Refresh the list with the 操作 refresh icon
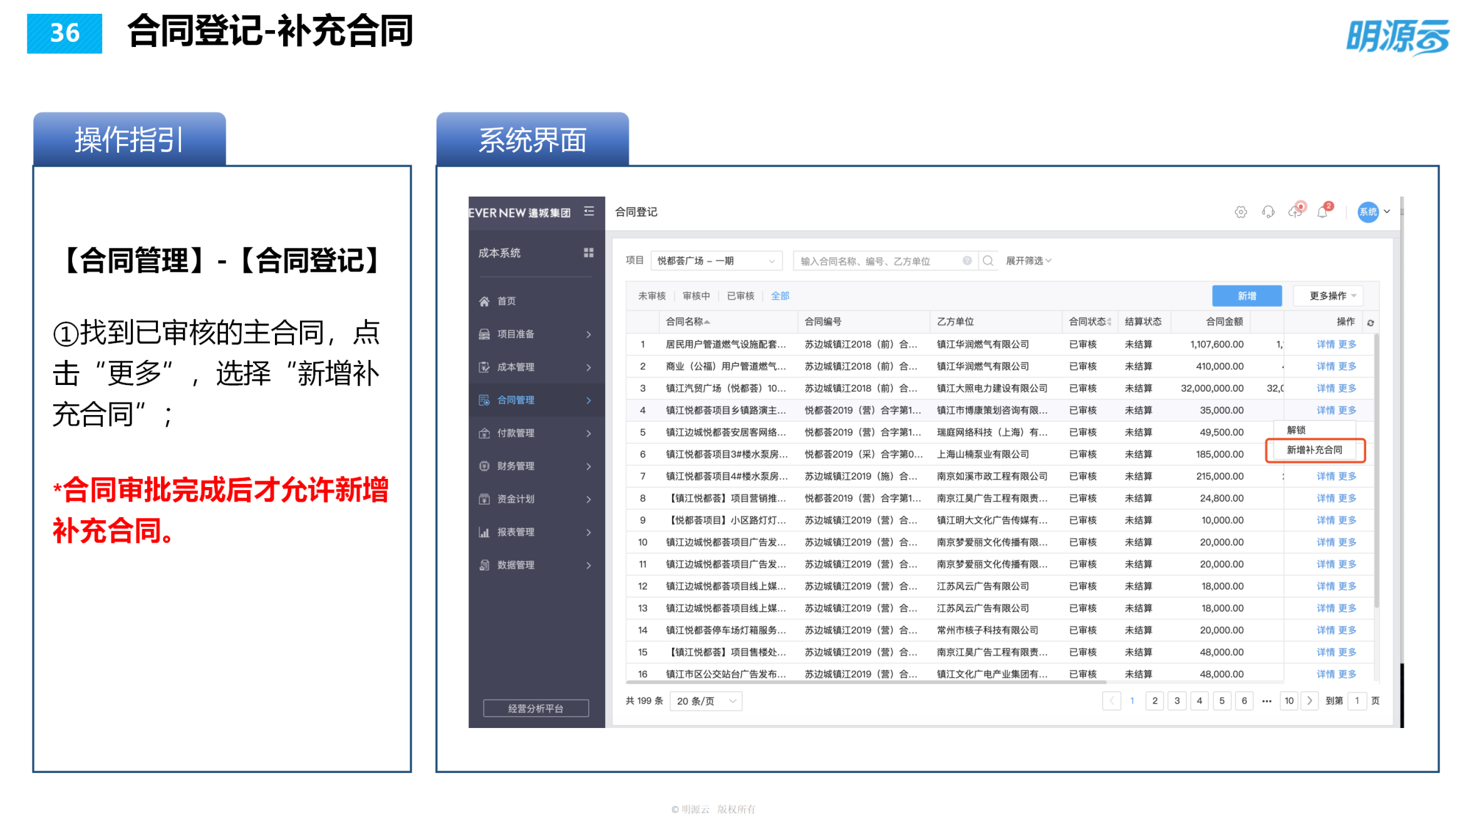Viewport: 1472px width, 825px height. pos(1371,321)
